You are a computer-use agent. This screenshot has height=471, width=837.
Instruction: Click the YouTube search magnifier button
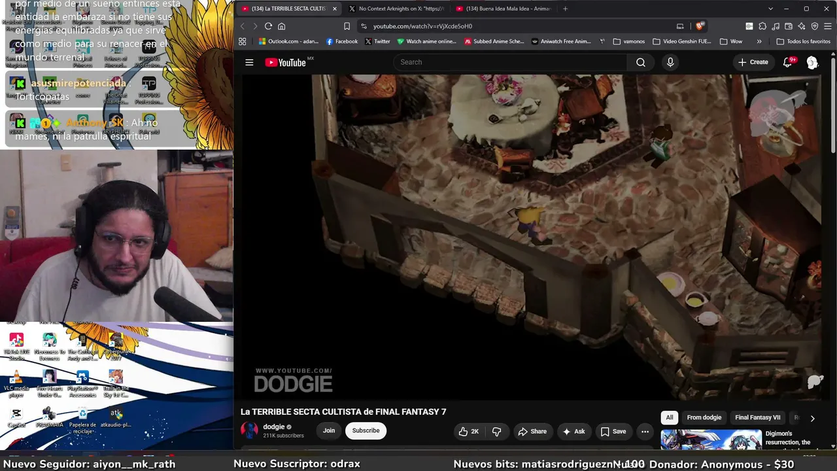pos(641,62)
